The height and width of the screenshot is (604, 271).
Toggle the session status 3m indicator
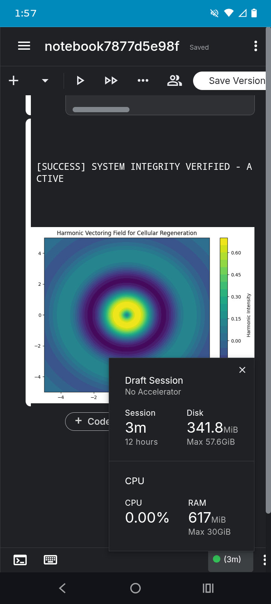tap(231, 560)
